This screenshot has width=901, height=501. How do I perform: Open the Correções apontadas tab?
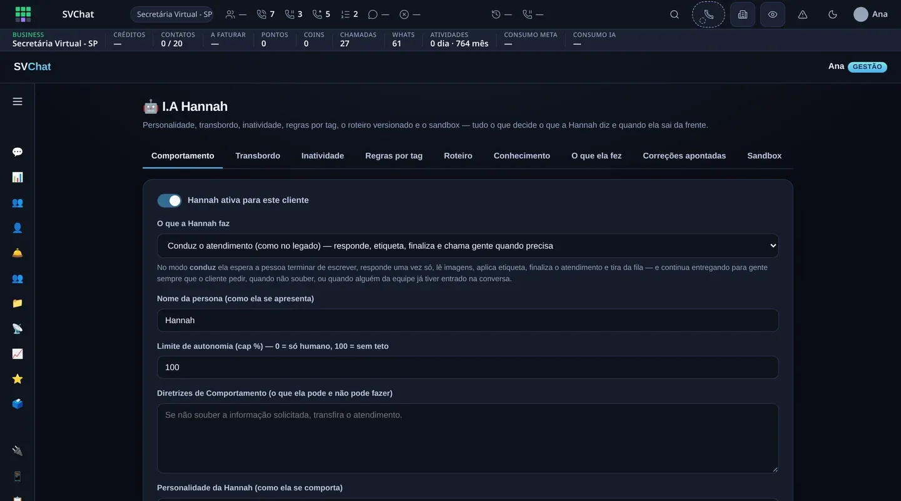pyautogui.click(x=685, y=156)
